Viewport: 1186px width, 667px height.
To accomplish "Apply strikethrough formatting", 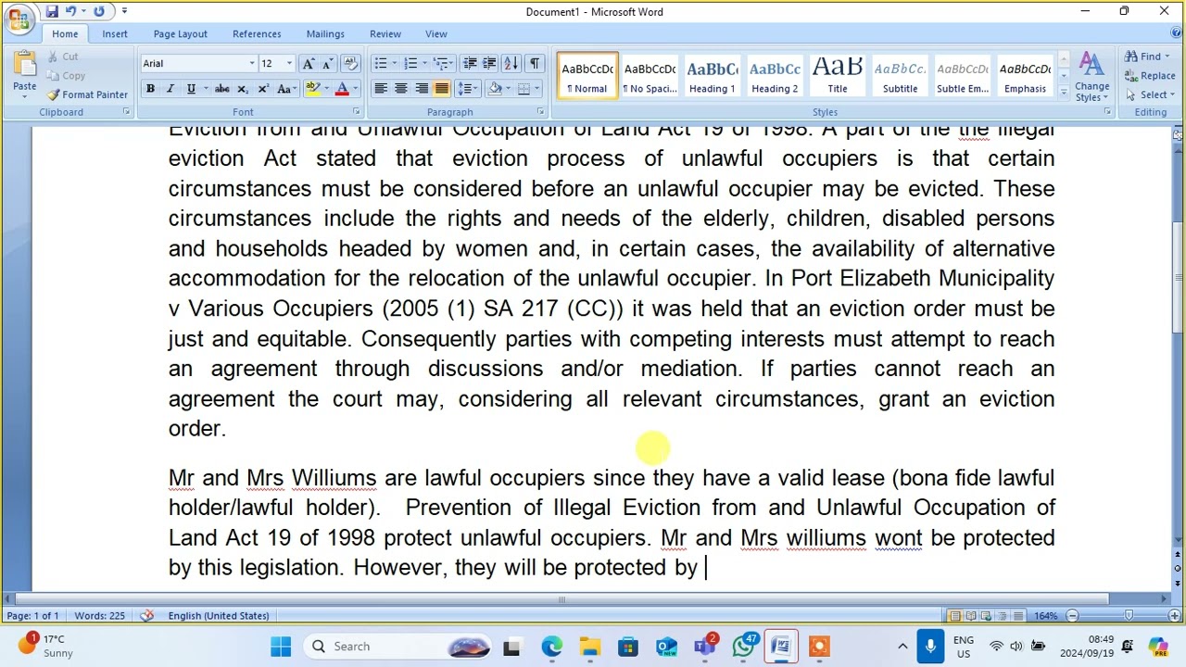I will 222,89.
